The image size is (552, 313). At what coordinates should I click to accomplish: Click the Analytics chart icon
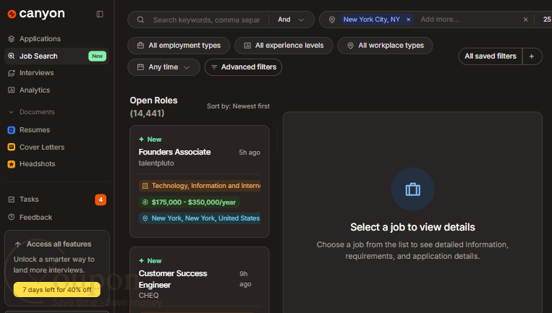pos(12,90)
